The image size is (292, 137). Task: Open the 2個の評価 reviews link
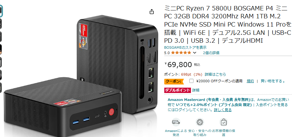click(x=211, y=53)
